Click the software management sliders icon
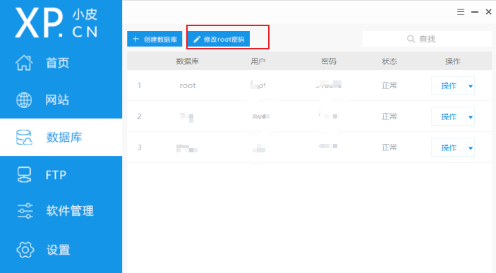Viewport: 496px width, 273px height. 25,211
